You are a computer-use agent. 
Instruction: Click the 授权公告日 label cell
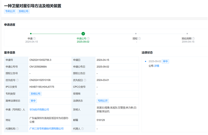pyautogui.click(x=84, y=73)
